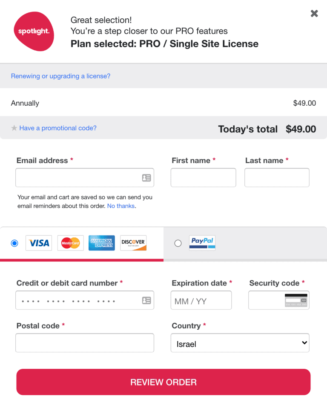Click the American Express icon
Image resolution: width=327 pixels, height=417 pixels.
point(101,243)
